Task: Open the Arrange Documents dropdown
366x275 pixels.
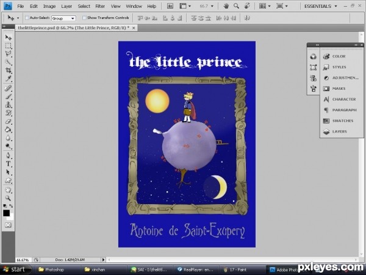Action: coord(265,6)
